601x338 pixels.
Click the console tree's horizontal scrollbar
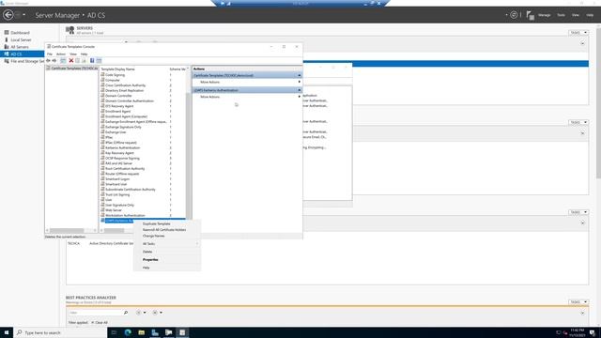pyautogui.click(x=67, y=230)
